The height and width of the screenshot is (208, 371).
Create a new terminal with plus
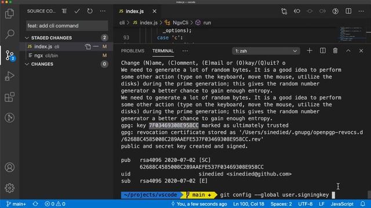coord(310,51)
